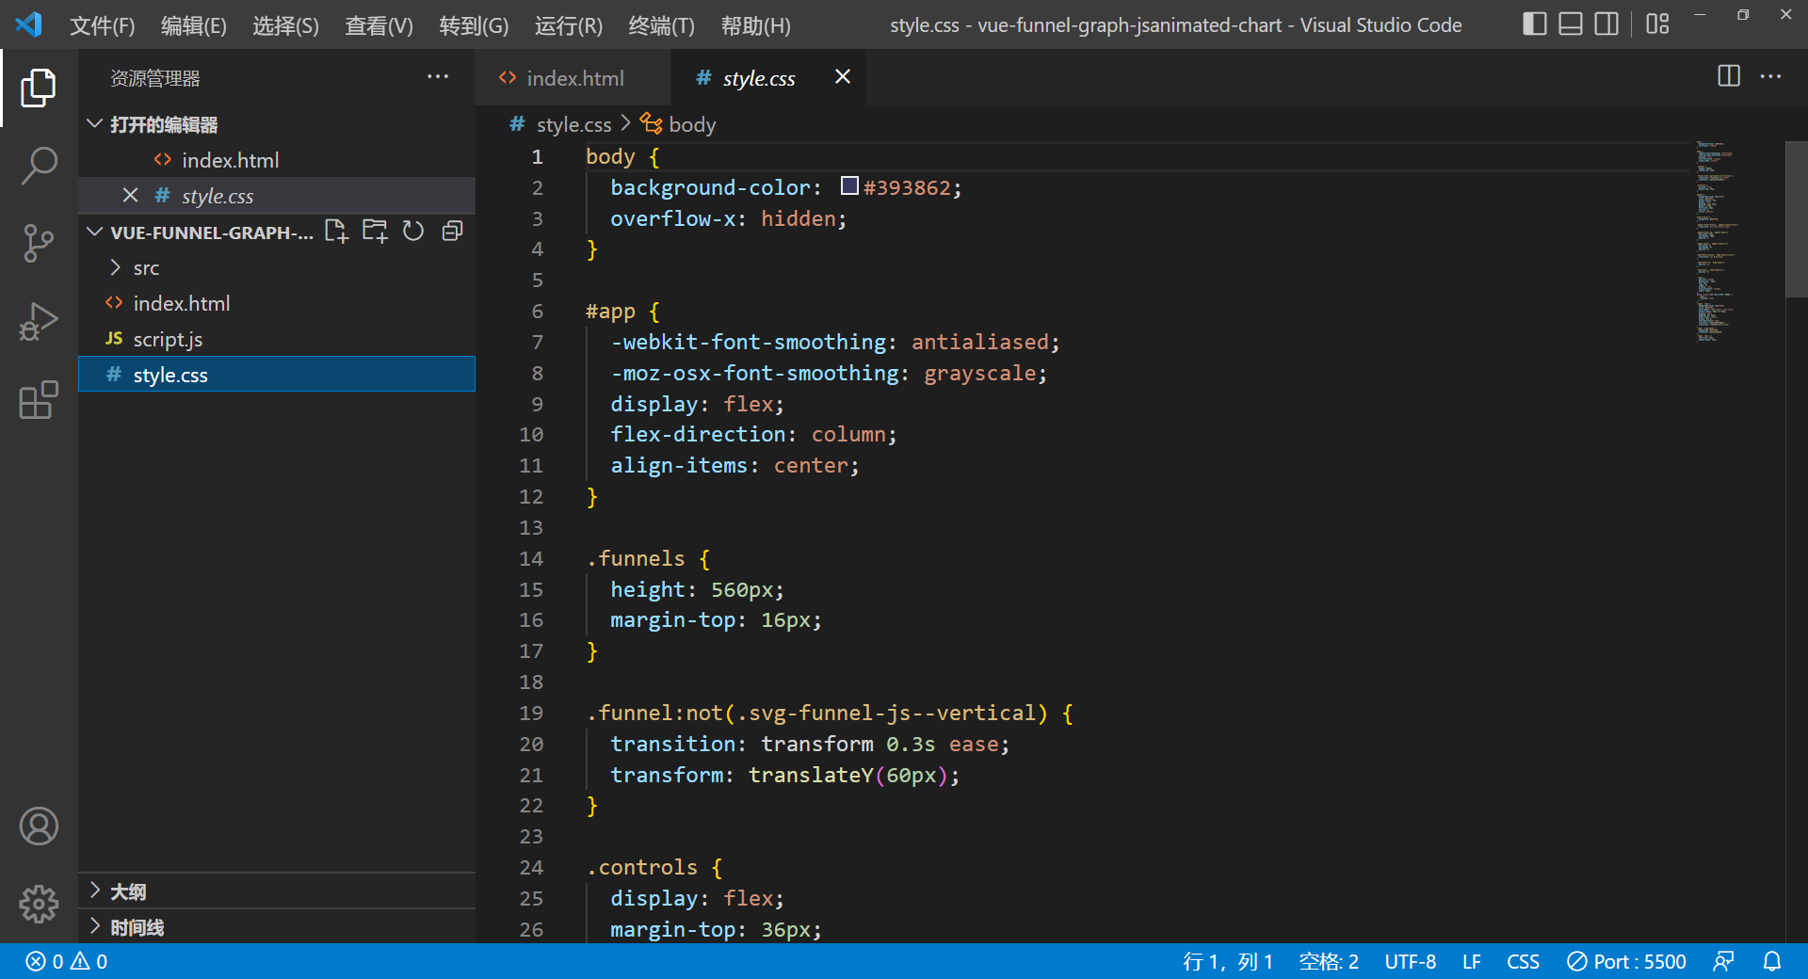Image resolution: width=1808 pixels, height=979 pixels.
Task: Toggle the secondary side bar visibility
Action: (1606, 24)
